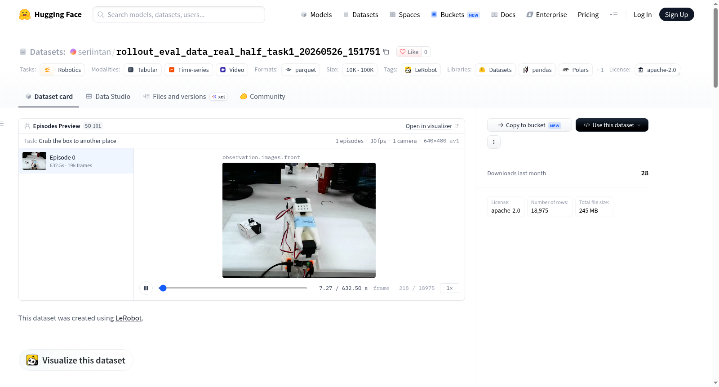Click Copy to bucket button

(529, 125)
